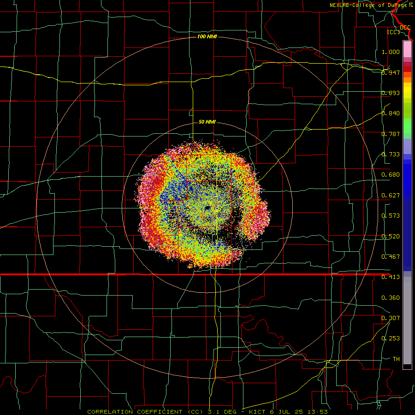Click the 0.733 color scale label
Image resolution: width=415 pixels, height=415 pixels.
pyautogui.click(x=391, y=154)
